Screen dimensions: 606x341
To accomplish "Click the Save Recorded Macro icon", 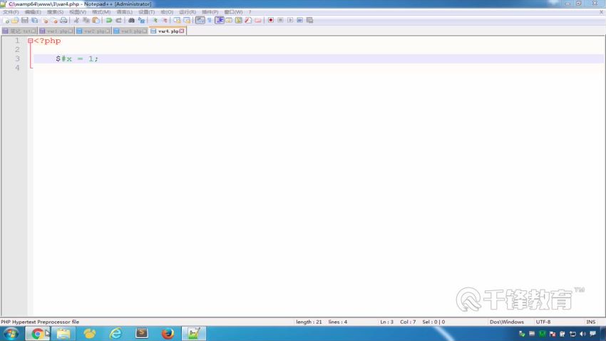I will (309, 20).
